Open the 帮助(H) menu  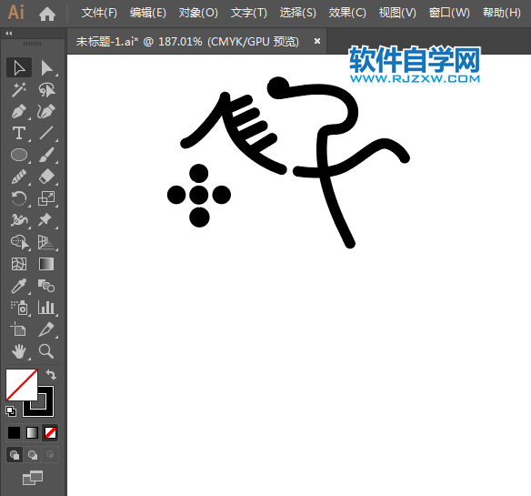pyautogui.click(x=502, y=14)
